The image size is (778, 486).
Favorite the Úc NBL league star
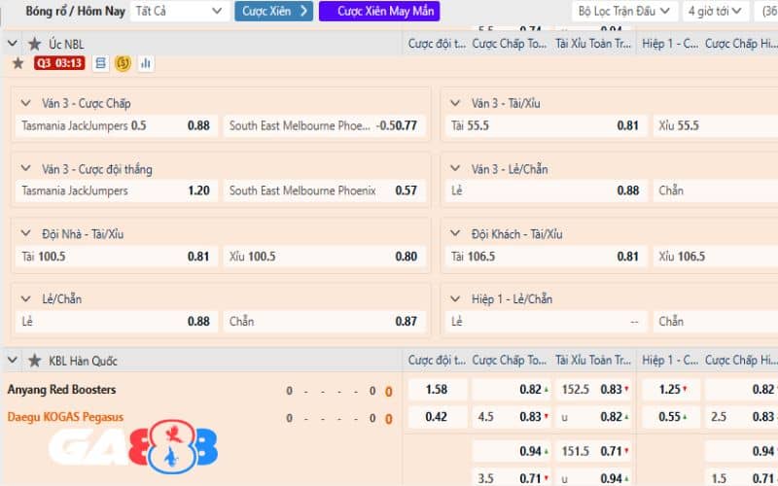pos(34,44)
